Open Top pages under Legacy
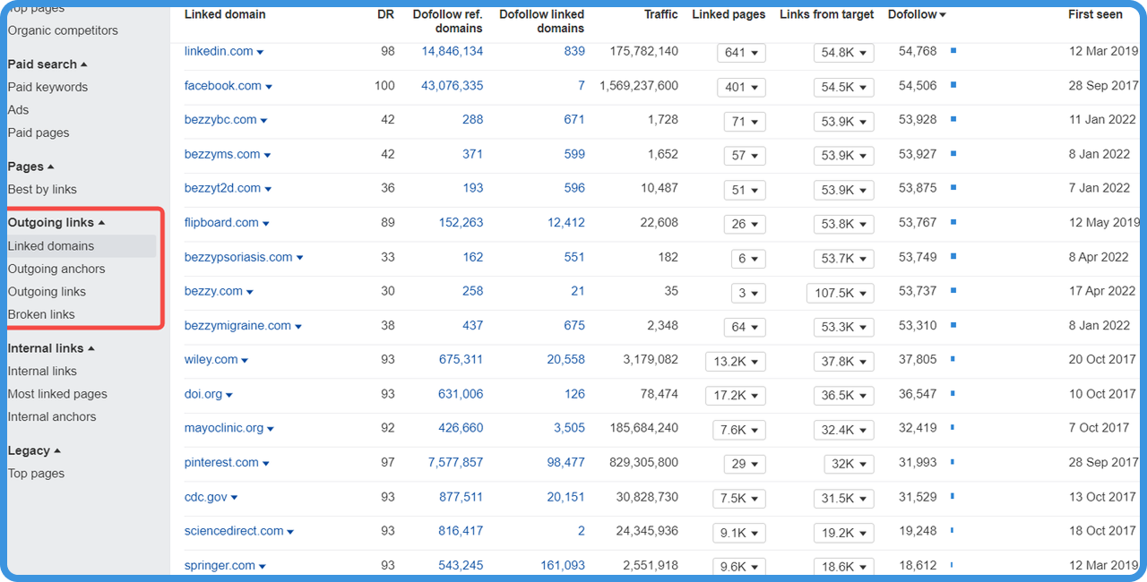 click(36, 474)
